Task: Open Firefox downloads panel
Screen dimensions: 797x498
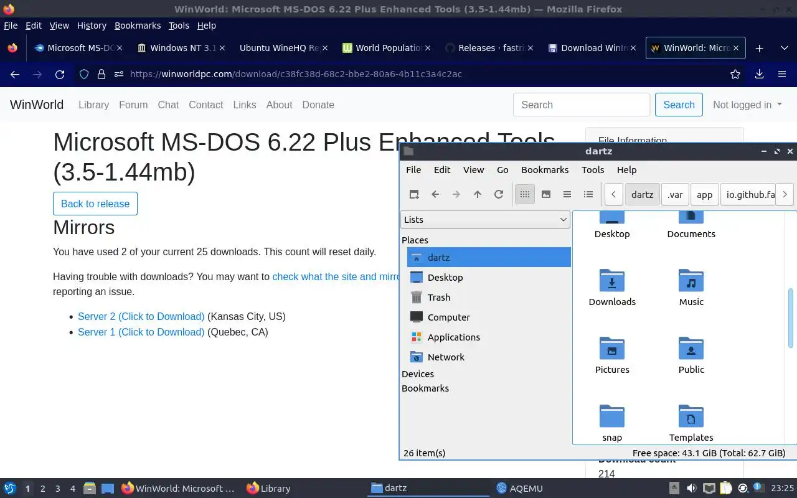Action: (x=759, y=74)
